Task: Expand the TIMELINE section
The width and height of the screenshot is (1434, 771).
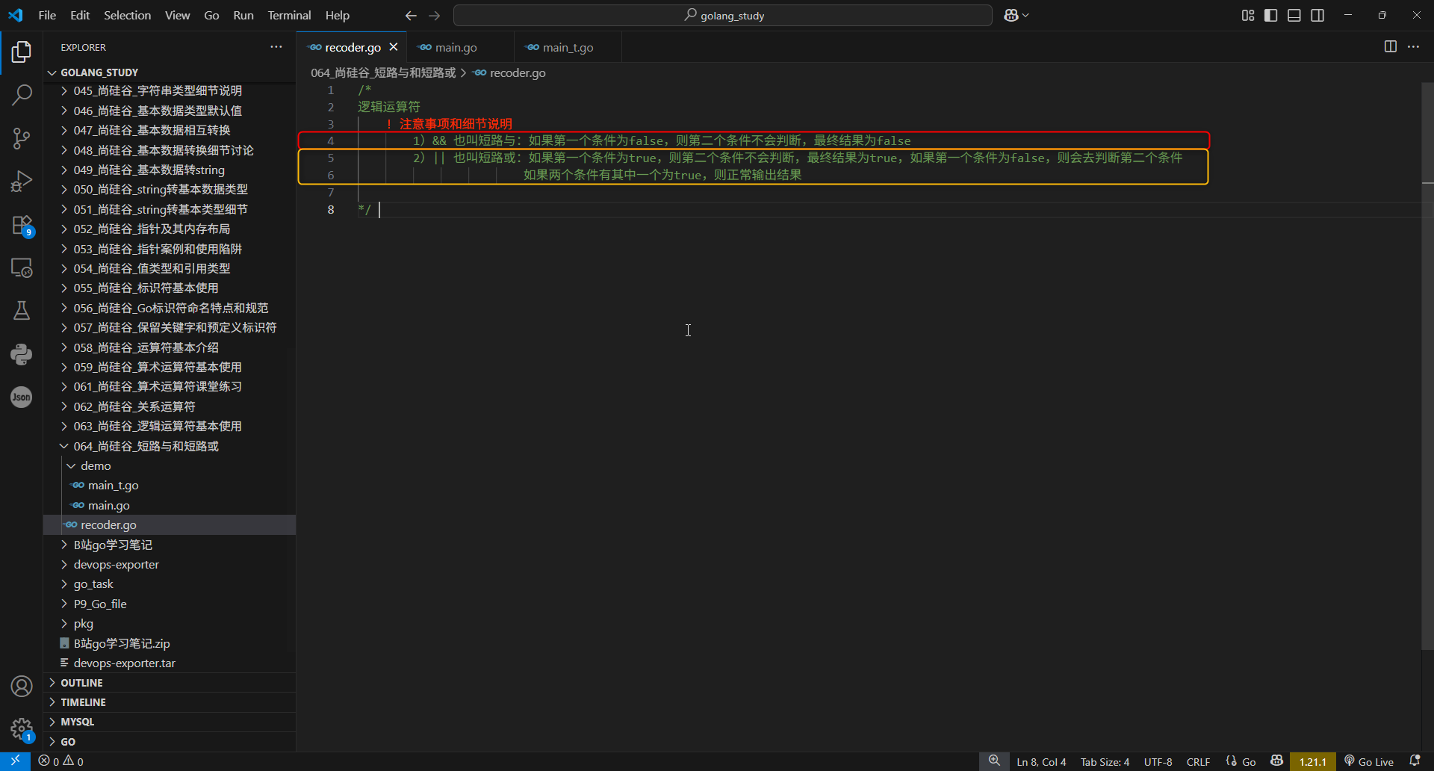Action: pyautogui.click(x=170, y=702)
